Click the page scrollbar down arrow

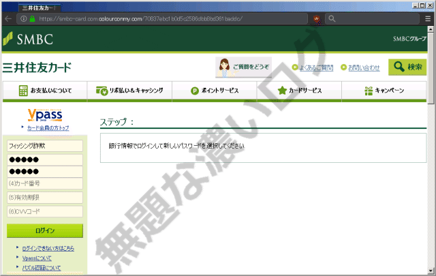click(431, 271)
